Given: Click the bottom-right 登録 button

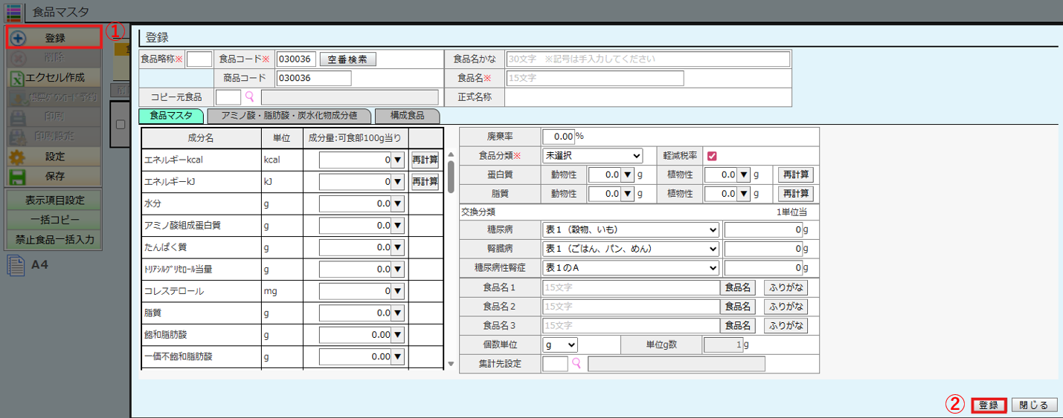Looking at the screenshot, I should tap(989, 405).
